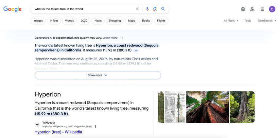
Task: Select the Images filter chip
Action: 38,21
